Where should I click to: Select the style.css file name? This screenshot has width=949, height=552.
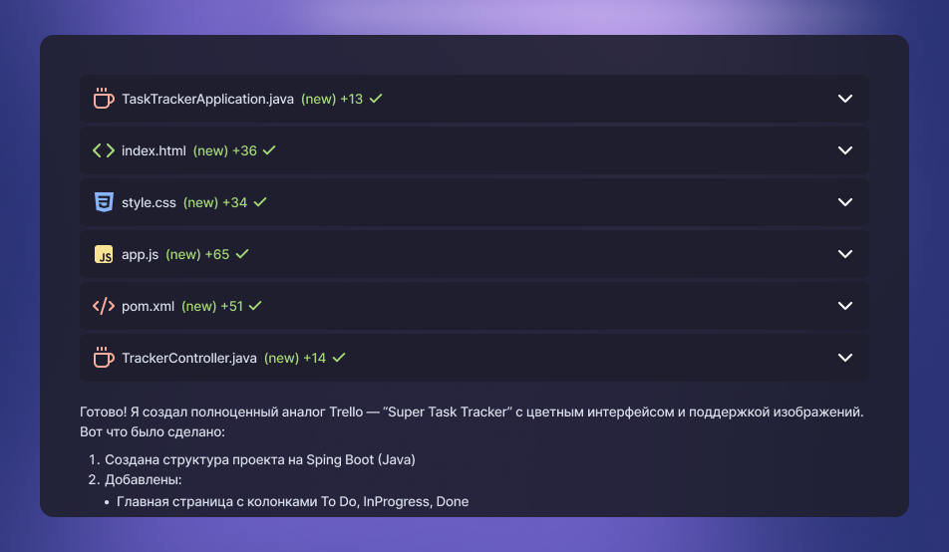coord(149,202)
